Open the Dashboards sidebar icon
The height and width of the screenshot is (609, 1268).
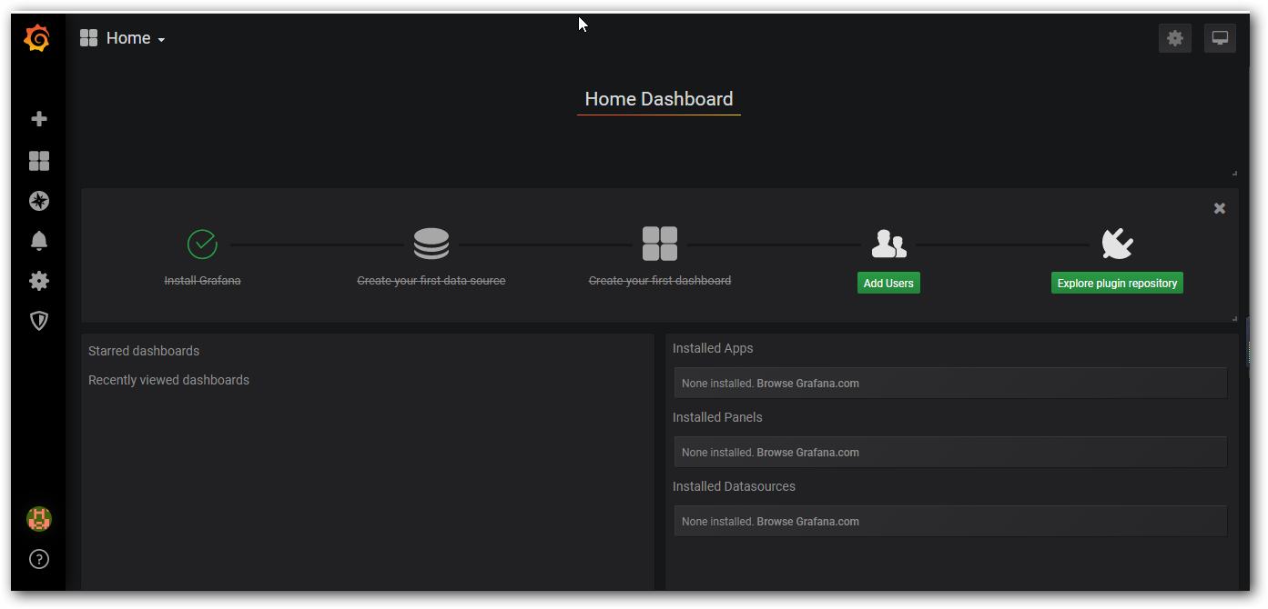39,161
